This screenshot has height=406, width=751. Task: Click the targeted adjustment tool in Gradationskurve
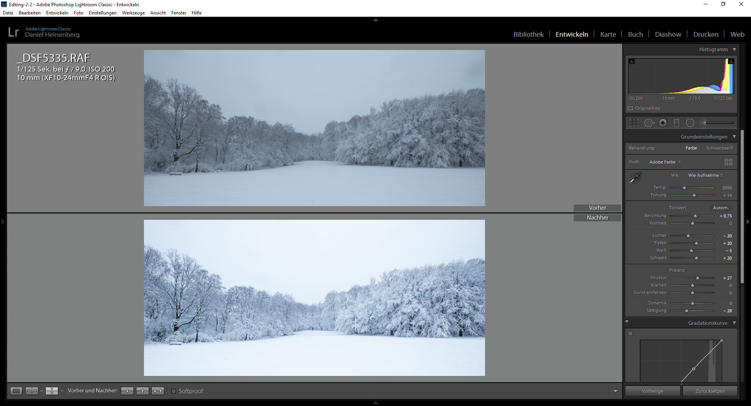pyautogui.click(x=630, y=334)
